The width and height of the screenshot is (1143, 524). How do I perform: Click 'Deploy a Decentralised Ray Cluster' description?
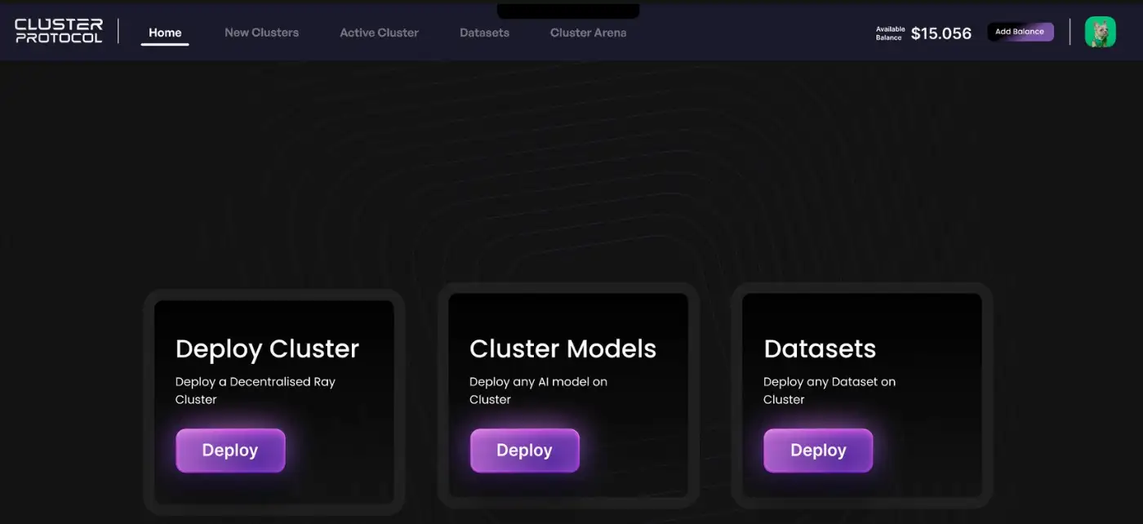pyautogui.click(x=256, y=390)
